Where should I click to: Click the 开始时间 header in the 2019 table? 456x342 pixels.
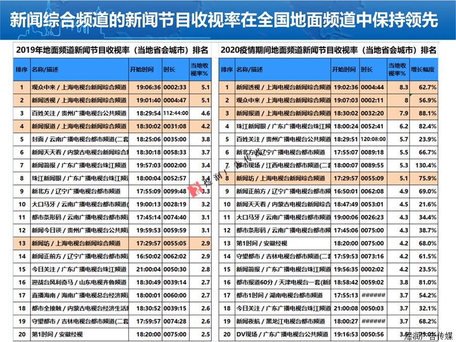pos(145,69)
